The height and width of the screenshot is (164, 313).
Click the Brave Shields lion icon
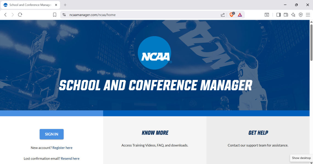coord(232,15)
